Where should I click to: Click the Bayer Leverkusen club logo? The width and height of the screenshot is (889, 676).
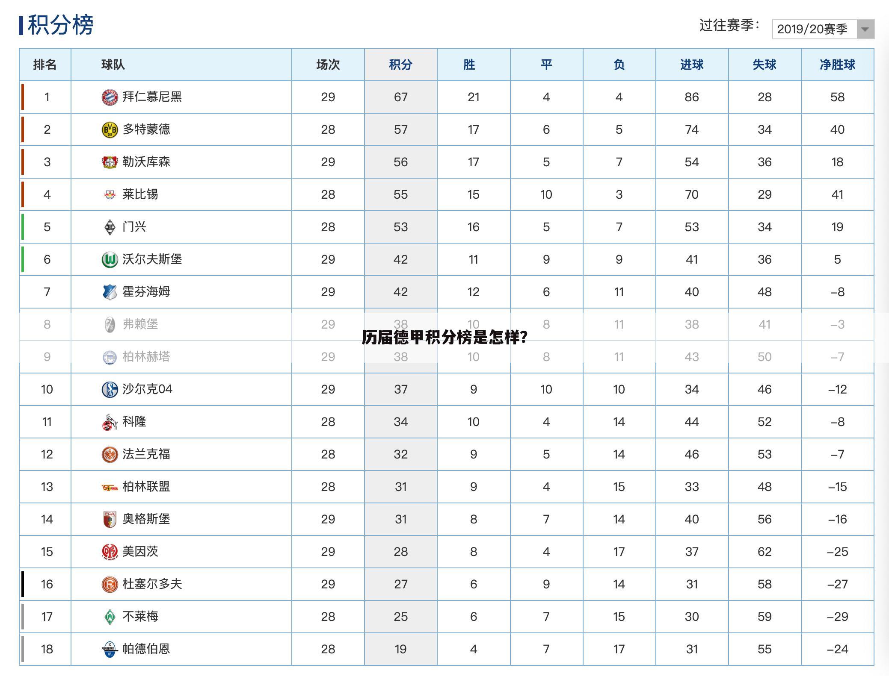click(x=110, y=162)
